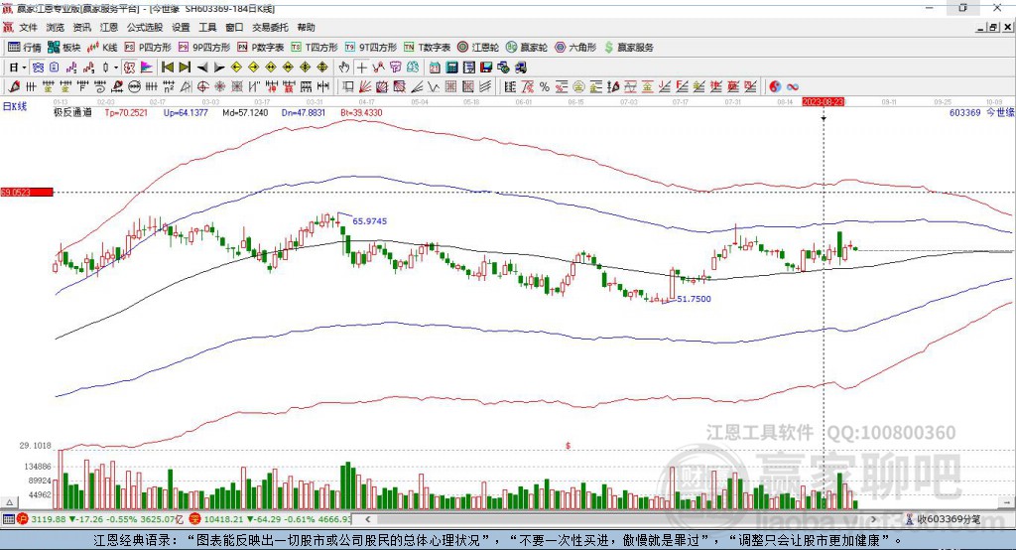Select the 六角形 hexagon tool
The image size is (1016, 550).
575,48
